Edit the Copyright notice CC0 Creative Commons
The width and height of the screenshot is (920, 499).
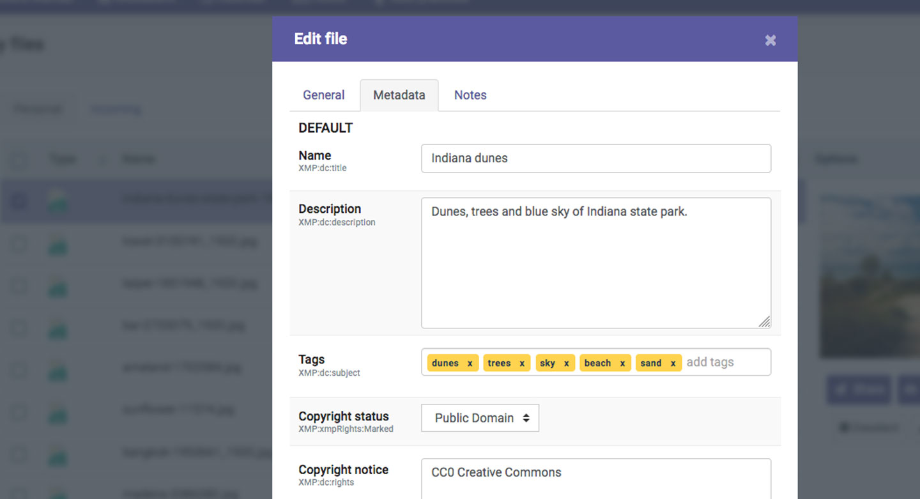(x=596, y=479)
